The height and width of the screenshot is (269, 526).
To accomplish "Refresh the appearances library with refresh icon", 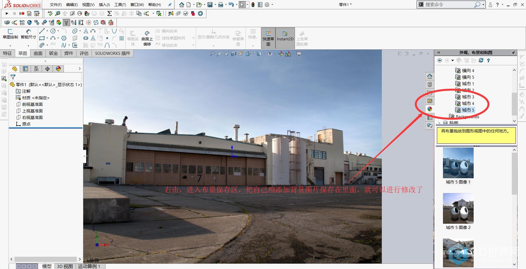I will click(x=481, y=60).
